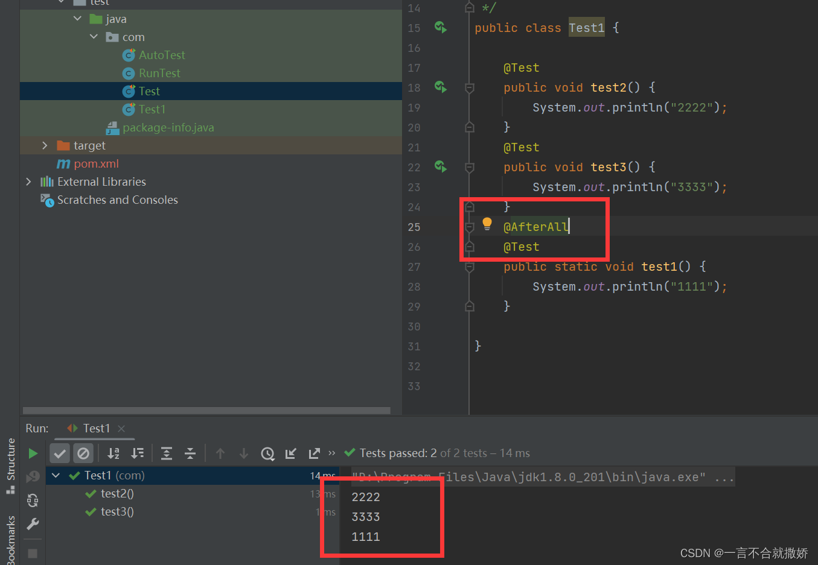Show more run toolbar actions chevron
The width and height of the screenshot is (818, 565).
[x=331, y=453]
